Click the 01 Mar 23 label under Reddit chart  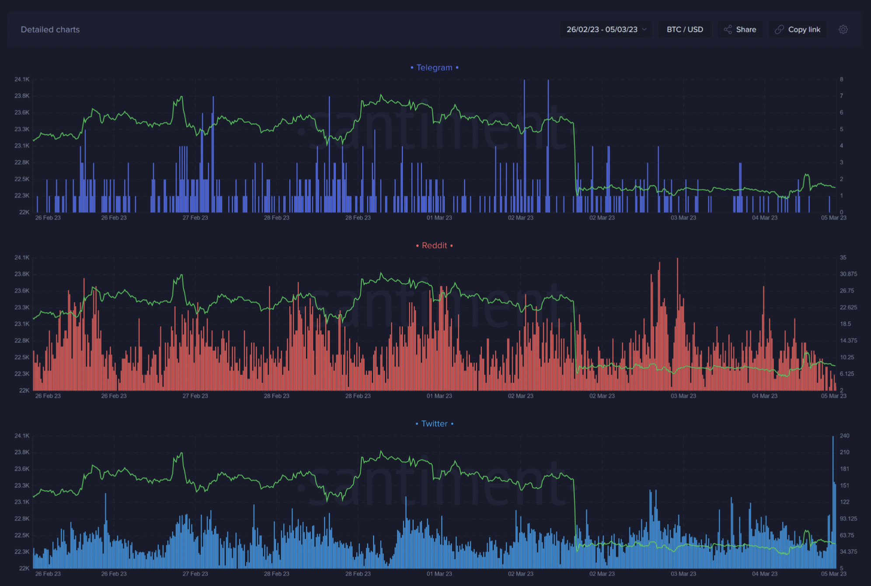tap(439, 396)
